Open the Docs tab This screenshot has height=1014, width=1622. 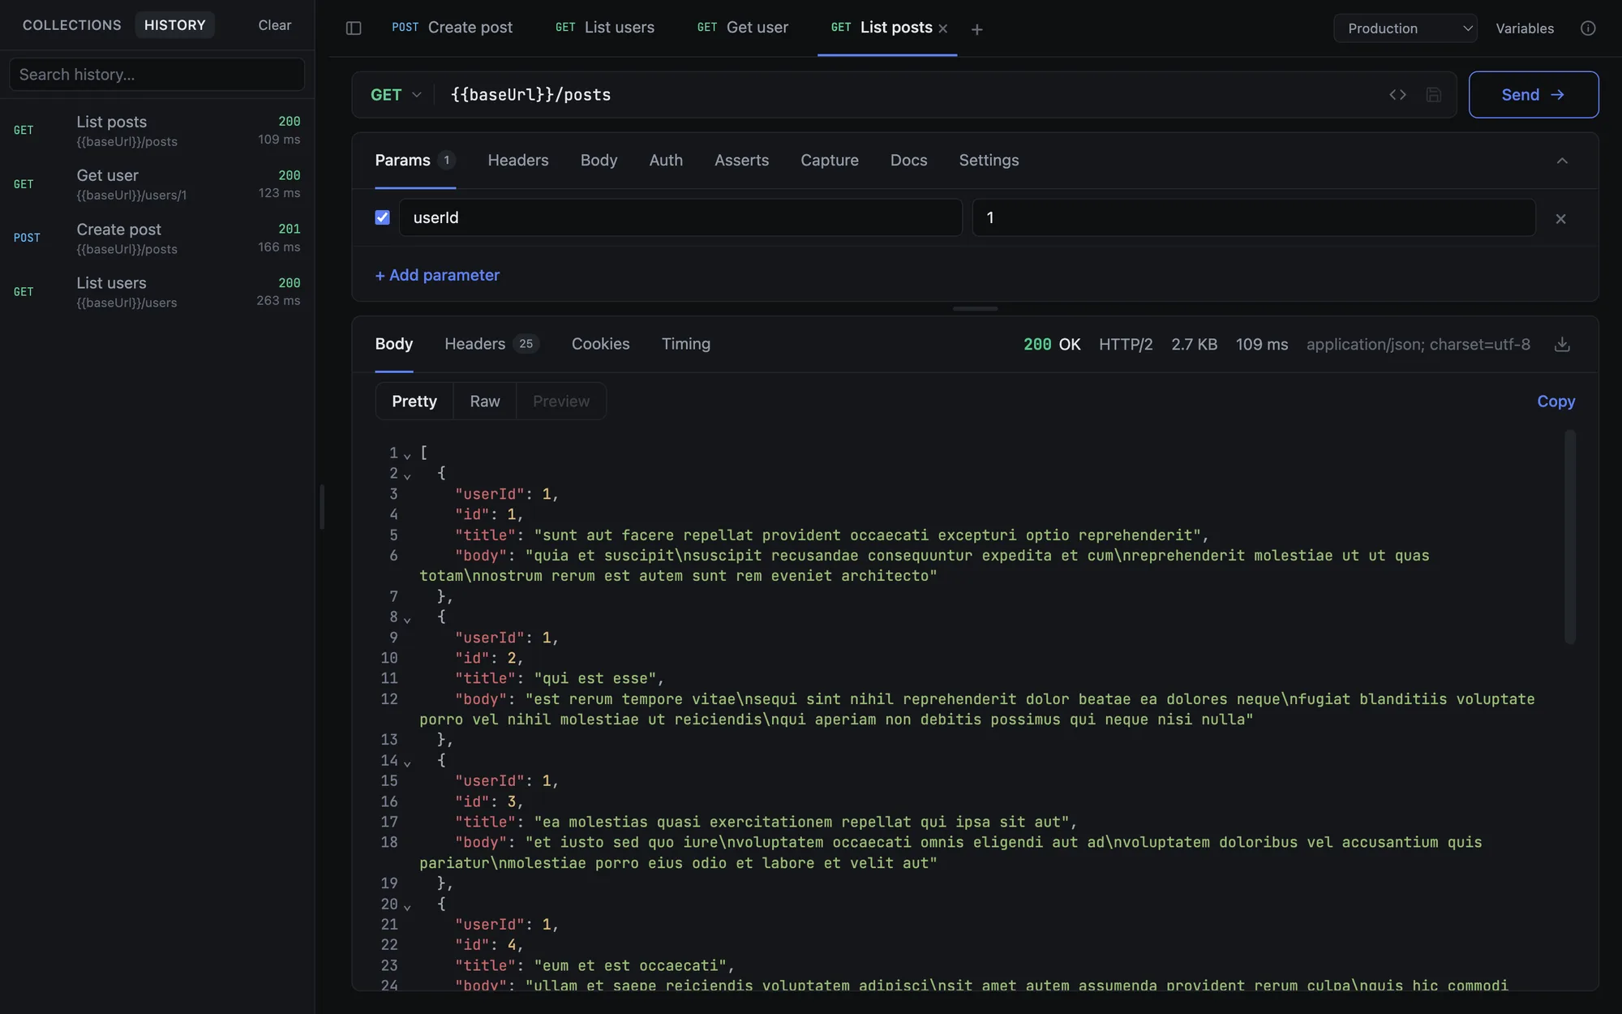(x=908, y=161)
